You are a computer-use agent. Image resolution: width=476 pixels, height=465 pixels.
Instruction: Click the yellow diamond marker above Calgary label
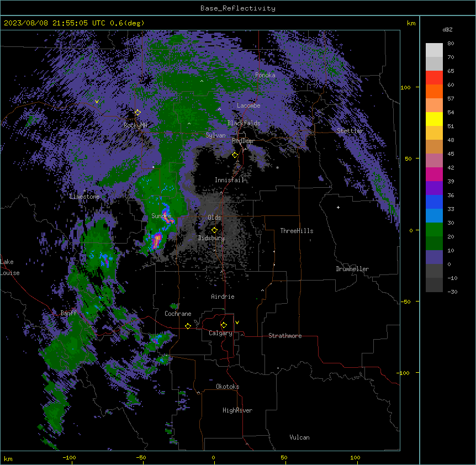[224, 325]
